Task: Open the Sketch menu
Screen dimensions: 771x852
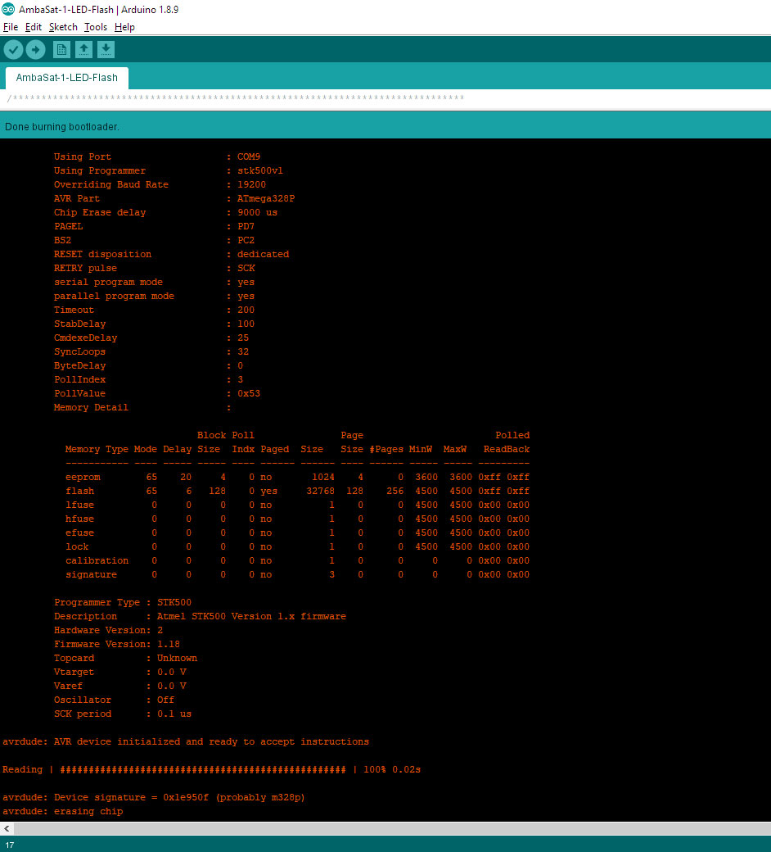Action: click(63, 27)
